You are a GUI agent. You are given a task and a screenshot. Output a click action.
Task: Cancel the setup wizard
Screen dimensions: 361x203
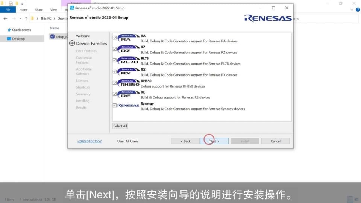point(275,141)
